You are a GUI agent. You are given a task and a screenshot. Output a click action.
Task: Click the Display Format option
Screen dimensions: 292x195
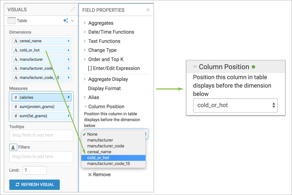tap(104, 88)
